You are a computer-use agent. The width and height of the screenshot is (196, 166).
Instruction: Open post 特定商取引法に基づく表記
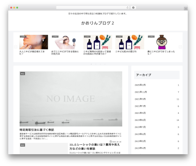(x=37, y=130)
